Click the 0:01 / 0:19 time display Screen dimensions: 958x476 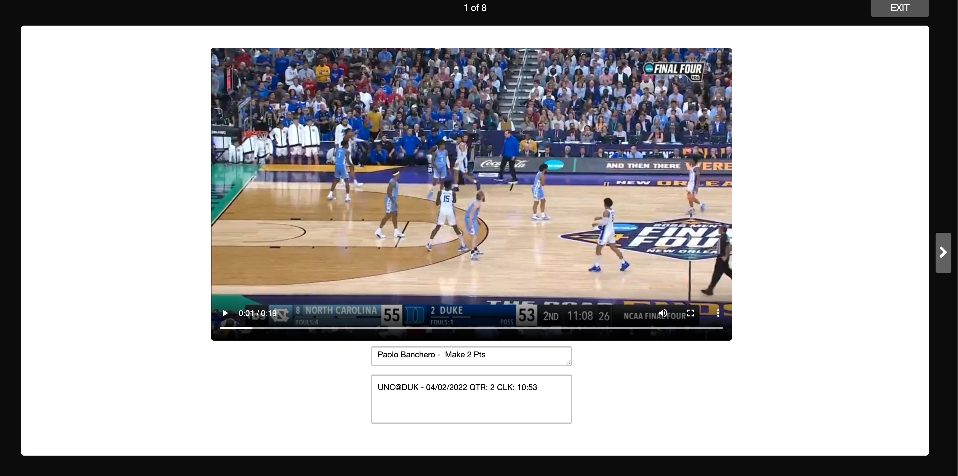pyautogui.click(x=257, y=313)
